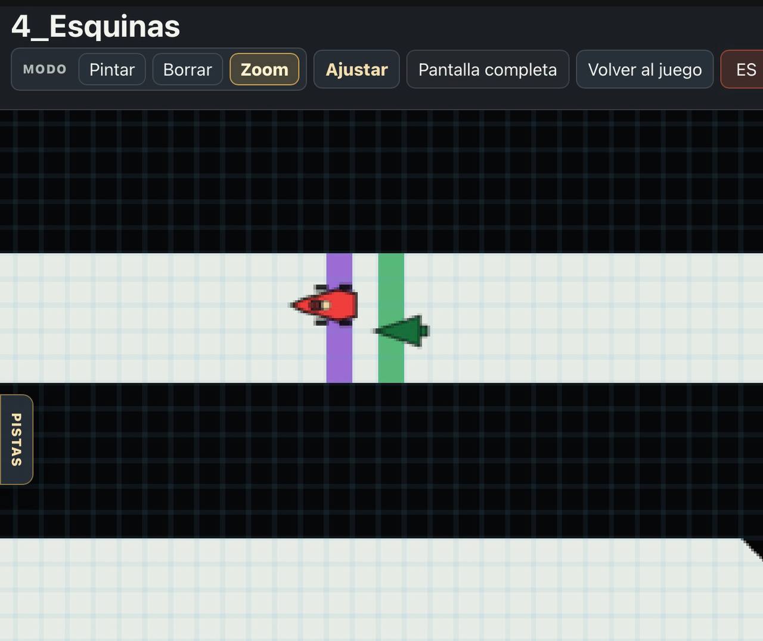This screenshot has height=641, width=763.
Task: Click the red race car sprite
Action: (x=324, y=305)
